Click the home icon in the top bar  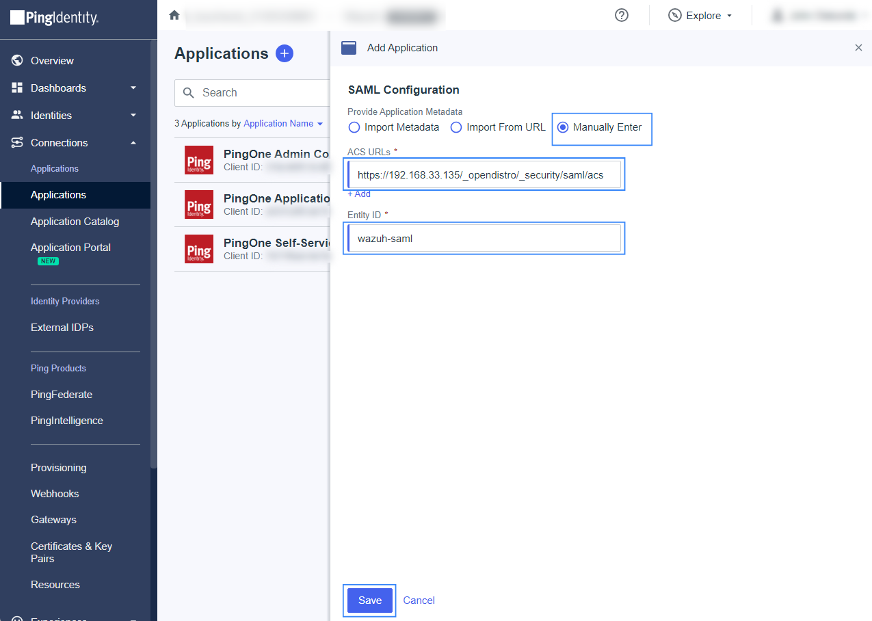point(174,15)
